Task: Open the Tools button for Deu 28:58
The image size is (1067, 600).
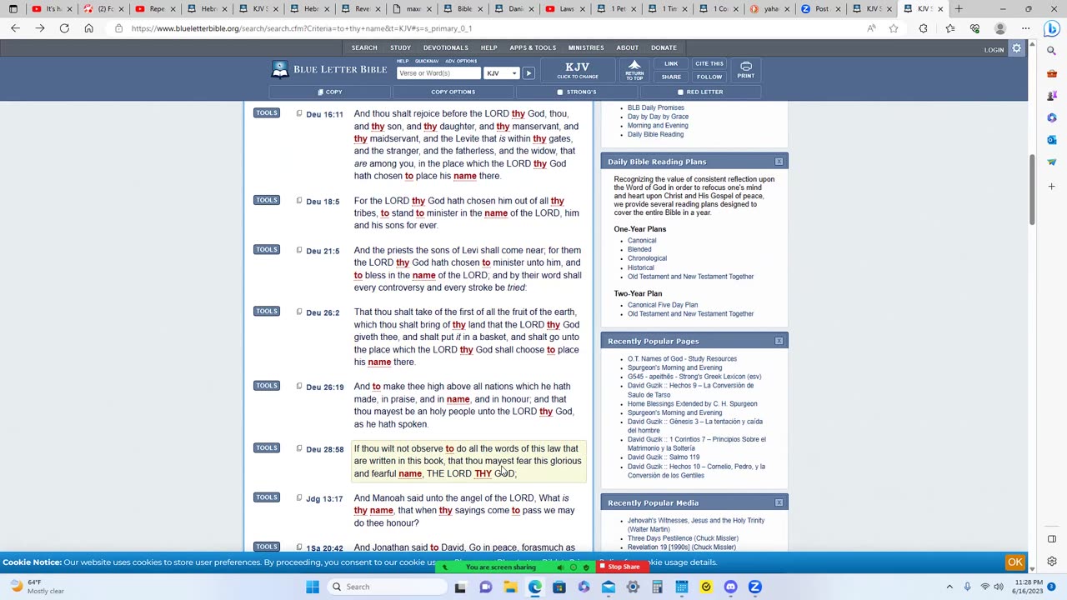Action: (x=267, y=447)
